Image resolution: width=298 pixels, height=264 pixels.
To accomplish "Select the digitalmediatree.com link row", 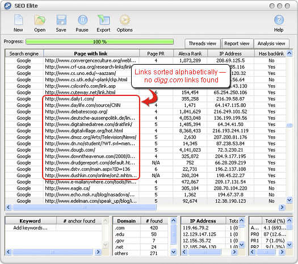I will (x=145, y=124).
